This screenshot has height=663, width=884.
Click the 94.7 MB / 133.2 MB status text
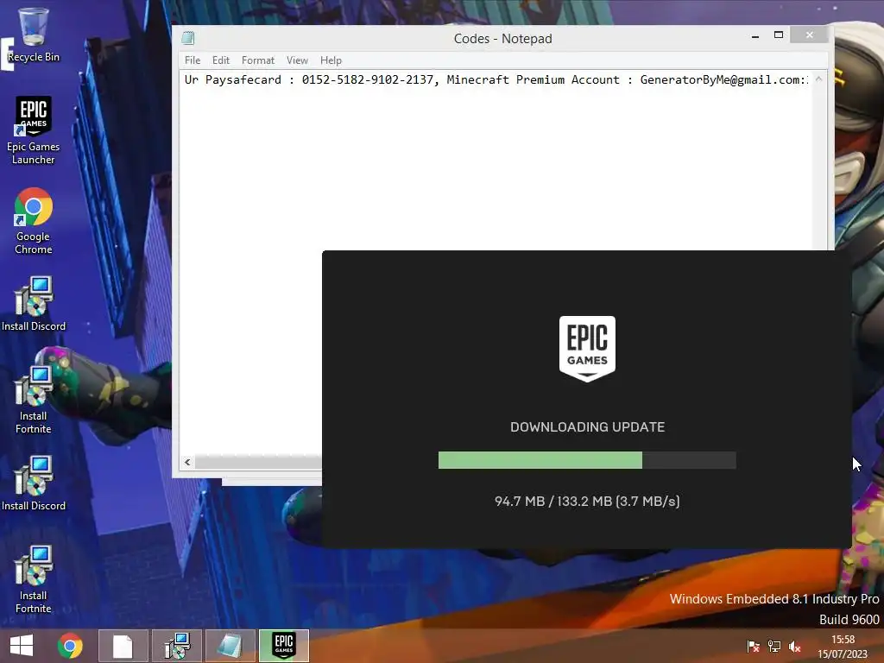587,502
